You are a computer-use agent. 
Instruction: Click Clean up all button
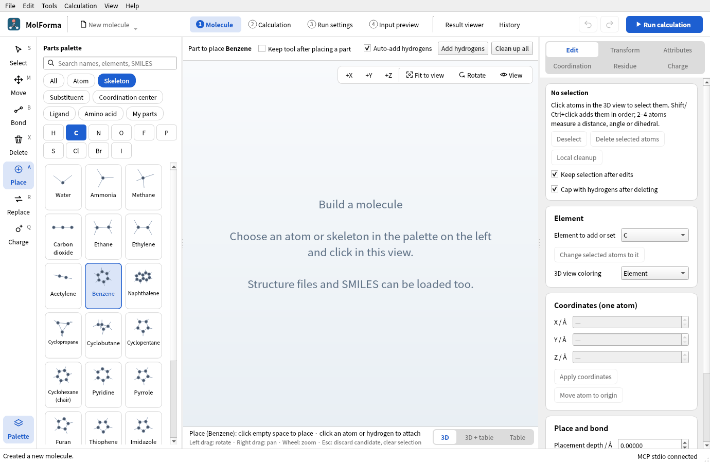[512, 48]
